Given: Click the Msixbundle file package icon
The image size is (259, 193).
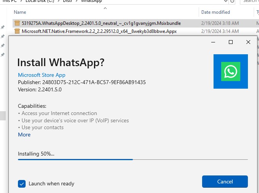Looking at the screenshot, I should [x=17, y=23].
